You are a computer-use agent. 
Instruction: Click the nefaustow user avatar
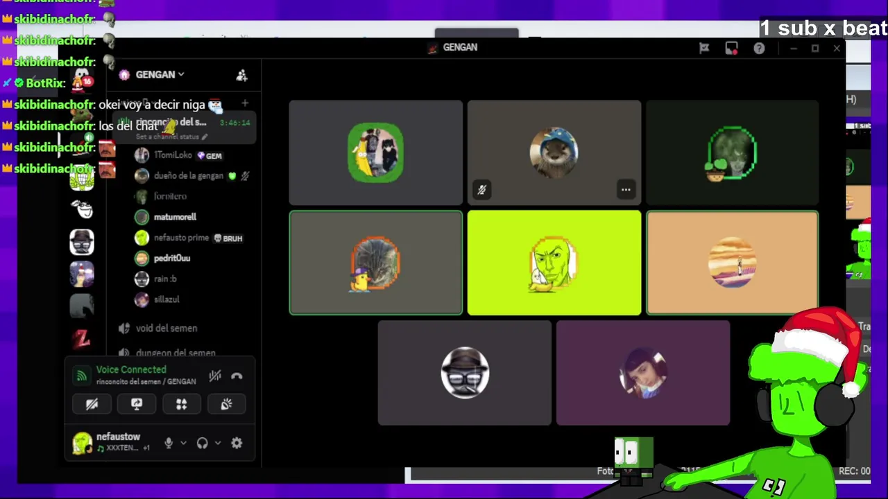[x=82, y=443]
